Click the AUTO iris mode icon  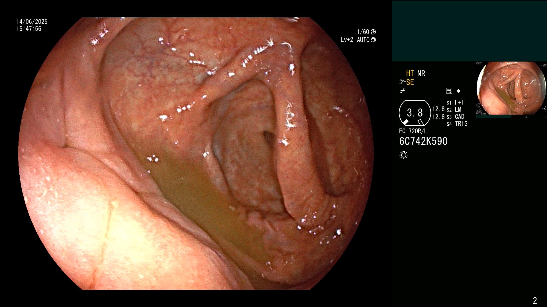click(373, 40)
